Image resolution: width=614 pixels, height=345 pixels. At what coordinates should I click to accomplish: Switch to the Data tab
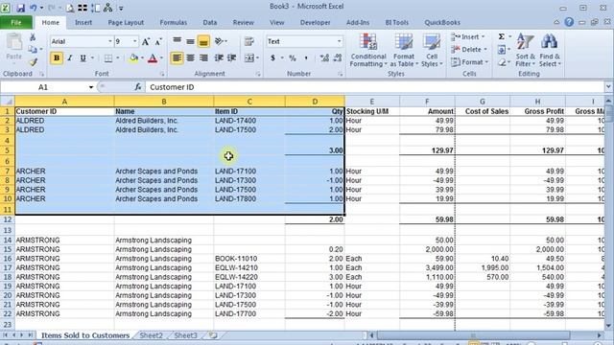click(x=210, y=23)
